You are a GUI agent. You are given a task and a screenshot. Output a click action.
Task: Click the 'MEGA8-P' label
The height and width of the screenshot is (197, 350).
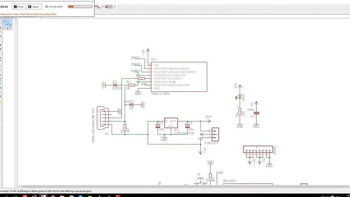click(x=230, y=181)
